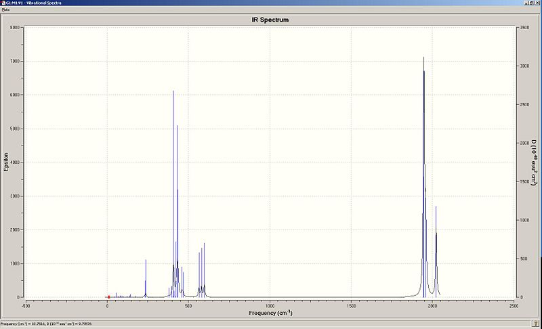The image size is (542, 329).
Task: Click the Frequency x-axis label
Action: coord(270,313)
